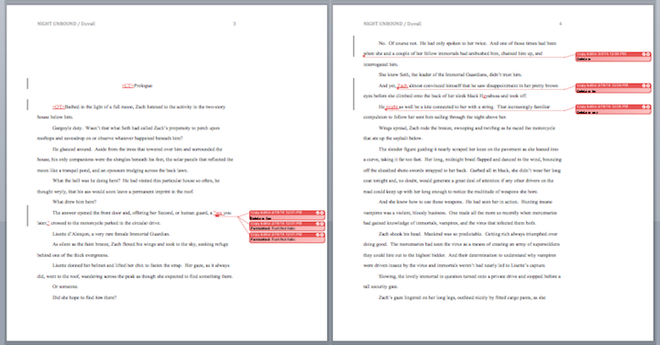Click the red '<CT>' tag before Prologue
The width and height of the screenshot is (660, 345).
click(128, 86)
